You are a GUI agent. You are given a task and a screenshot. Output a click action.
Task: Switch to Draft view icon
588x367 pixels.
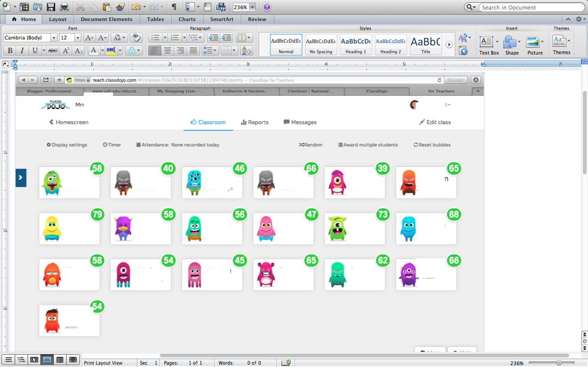[8, 360]
